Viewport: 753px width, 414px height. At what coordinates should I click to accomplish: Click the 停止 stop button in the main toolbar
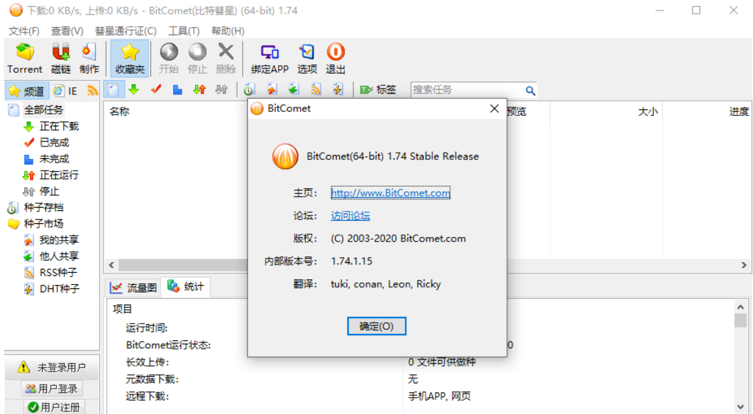pyautogui.click(x=197, y=58)
